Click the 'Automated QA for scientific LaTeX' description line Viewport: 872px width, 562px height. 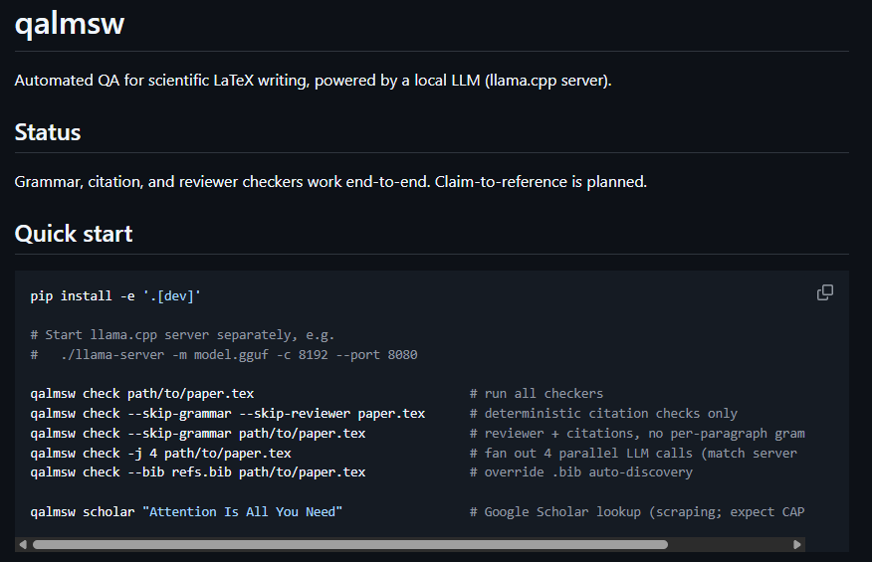pyautogui.click(x=314, y=81)
